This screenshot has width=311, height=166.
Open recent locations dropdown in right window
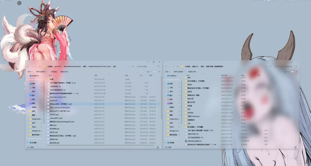174,66
